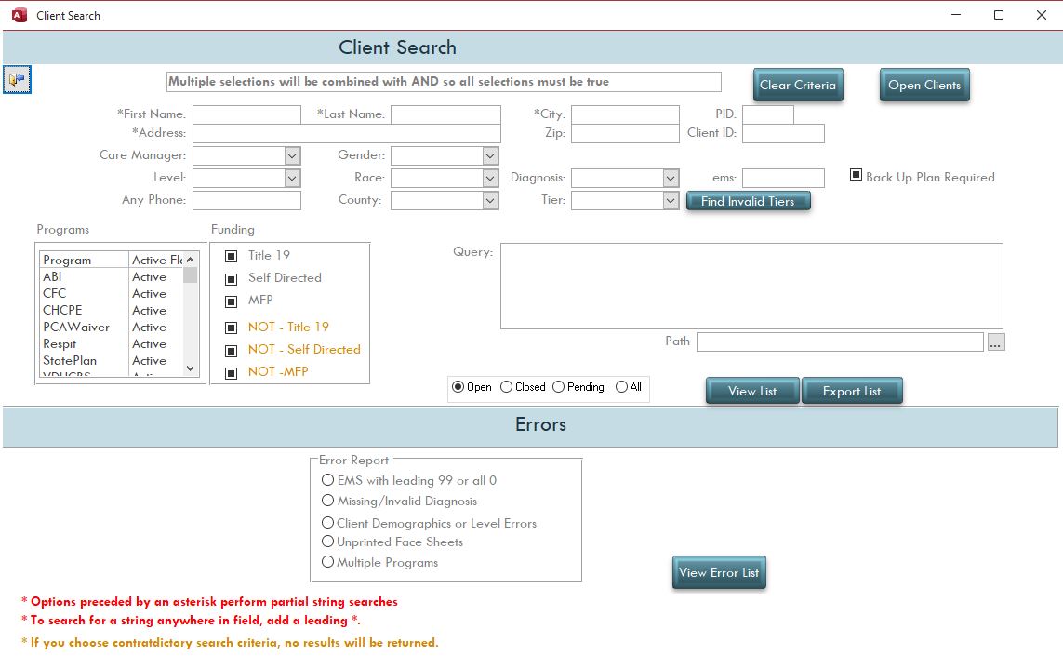The width and height of the screenshot is (1063, 656).
Task: Click the multiple selections AND notice text
Action: [389, 81]
